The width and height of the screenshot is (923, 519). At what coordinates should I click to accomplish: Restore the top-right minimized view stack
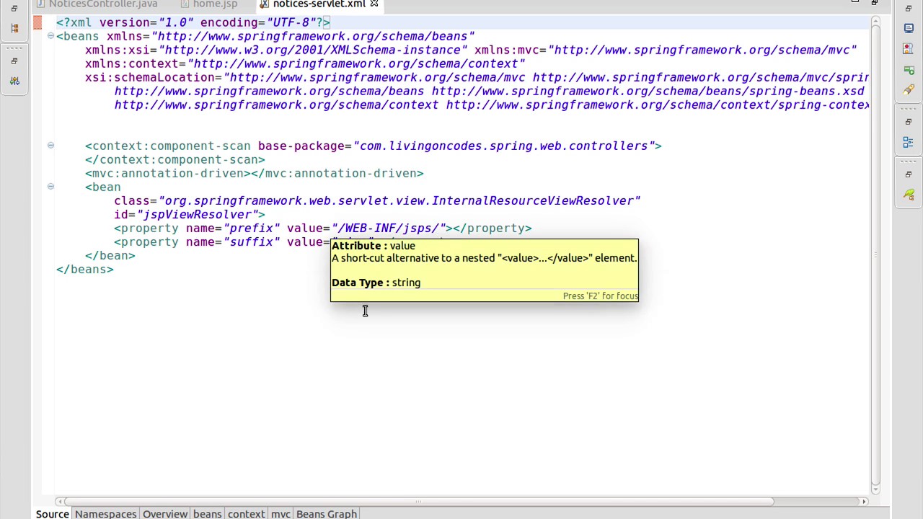coord(909,8)
